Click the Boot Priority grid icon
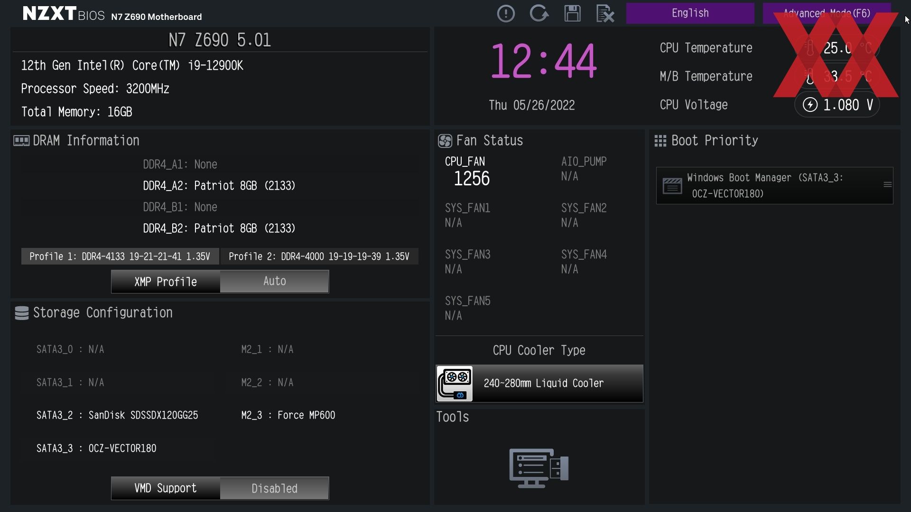This screenshot has width=911, height=512. click(x=660, y=141)
